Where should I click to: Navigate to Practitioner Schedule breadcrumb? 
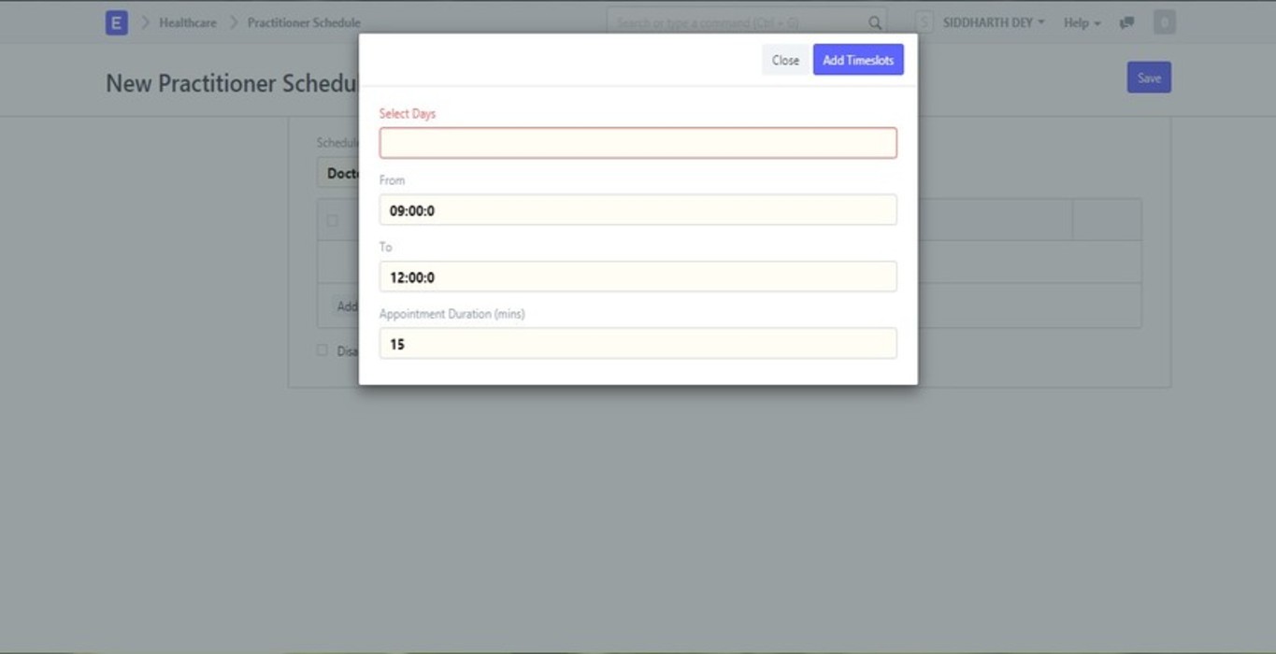point(303,22)
